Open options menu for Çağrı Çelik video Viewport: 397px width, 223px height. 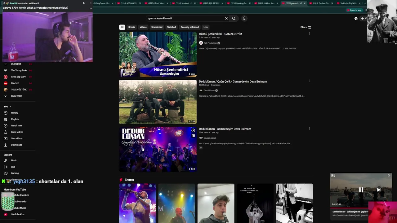pos(310,81)
